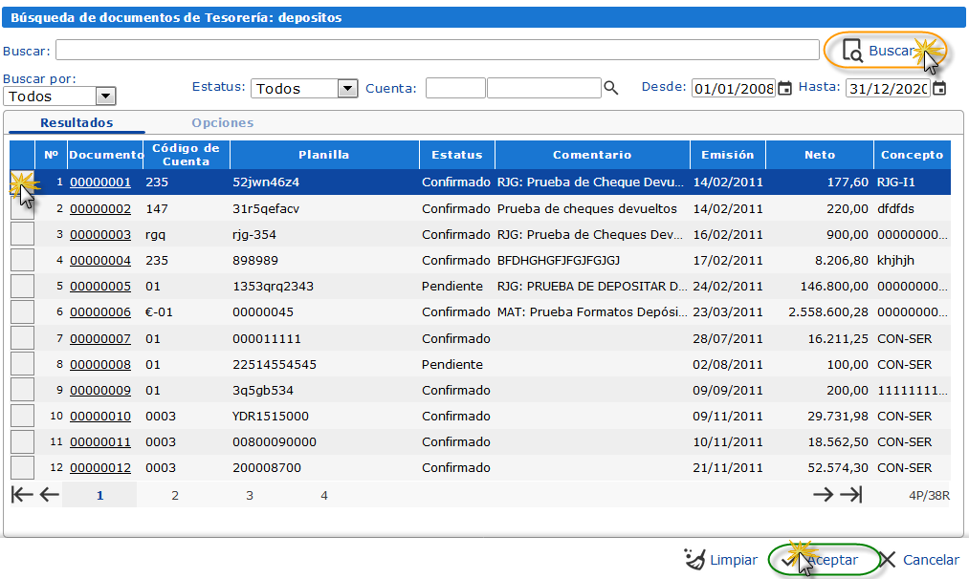The image size is (969, 579).
Task: Click planilla cell 3q5gb534
Action: pos(263,390)
